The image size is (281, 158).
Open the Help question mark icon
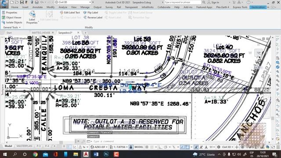tap(249, 2)
